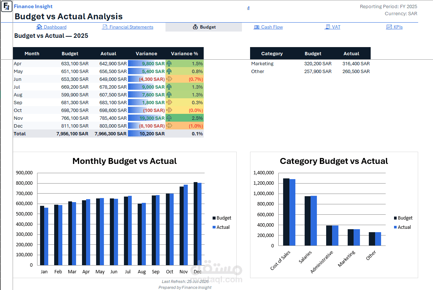
Task: Click the Budget legend entry in monthly chart
Action: pos(222,218)
